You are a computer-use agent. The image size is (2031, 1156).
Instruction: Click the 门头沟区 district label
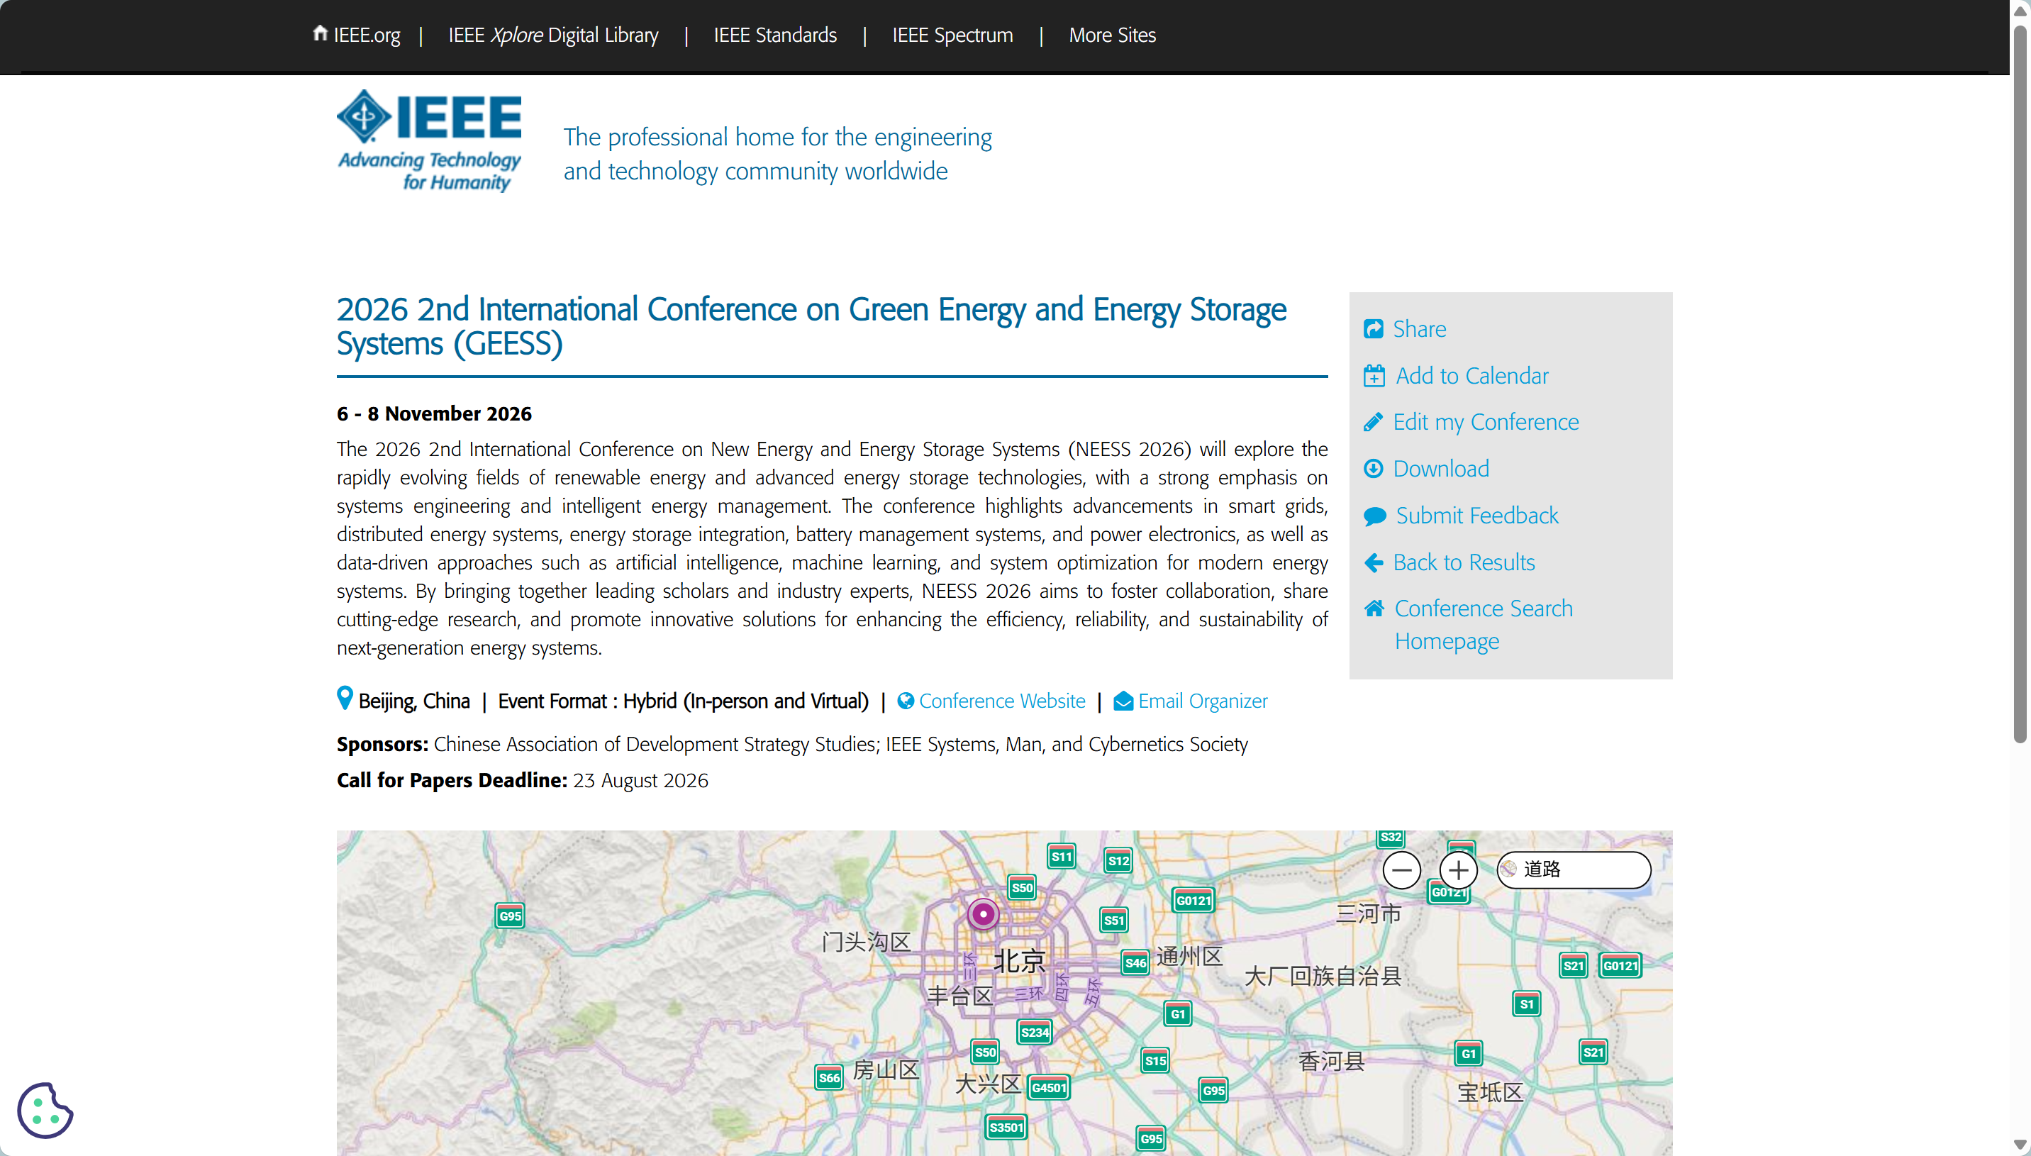click(x=866, y=942)
